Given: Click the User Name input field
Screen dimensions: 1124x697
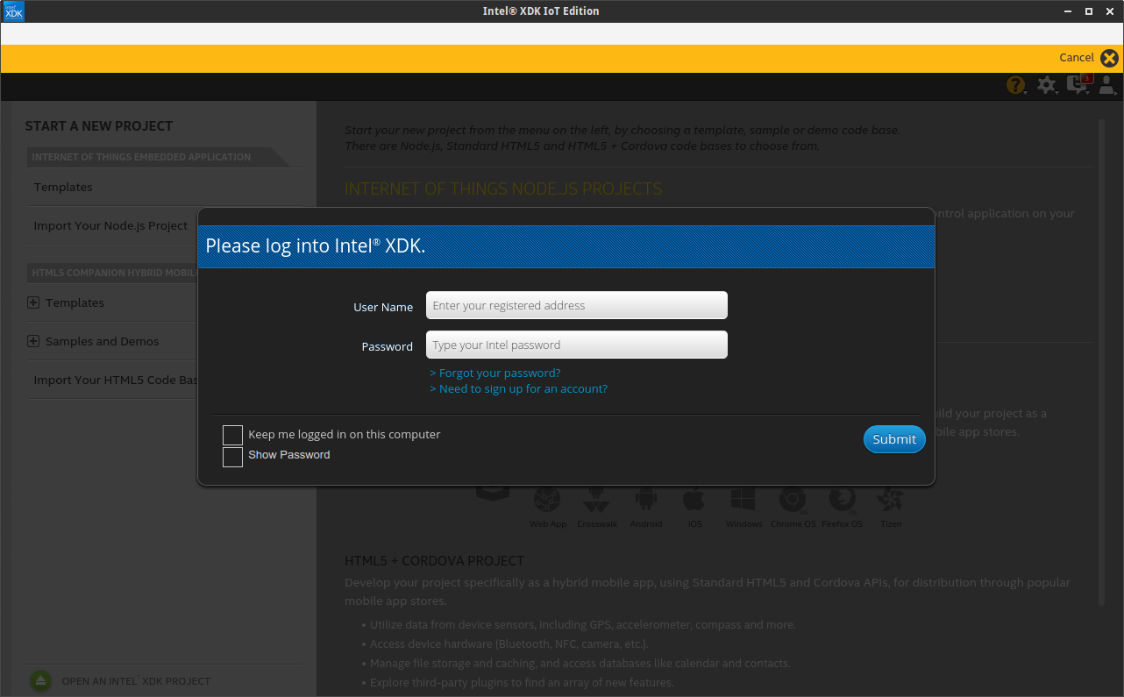Looking at the screenshot, I should pyautogui.click(x=576, y=305).
